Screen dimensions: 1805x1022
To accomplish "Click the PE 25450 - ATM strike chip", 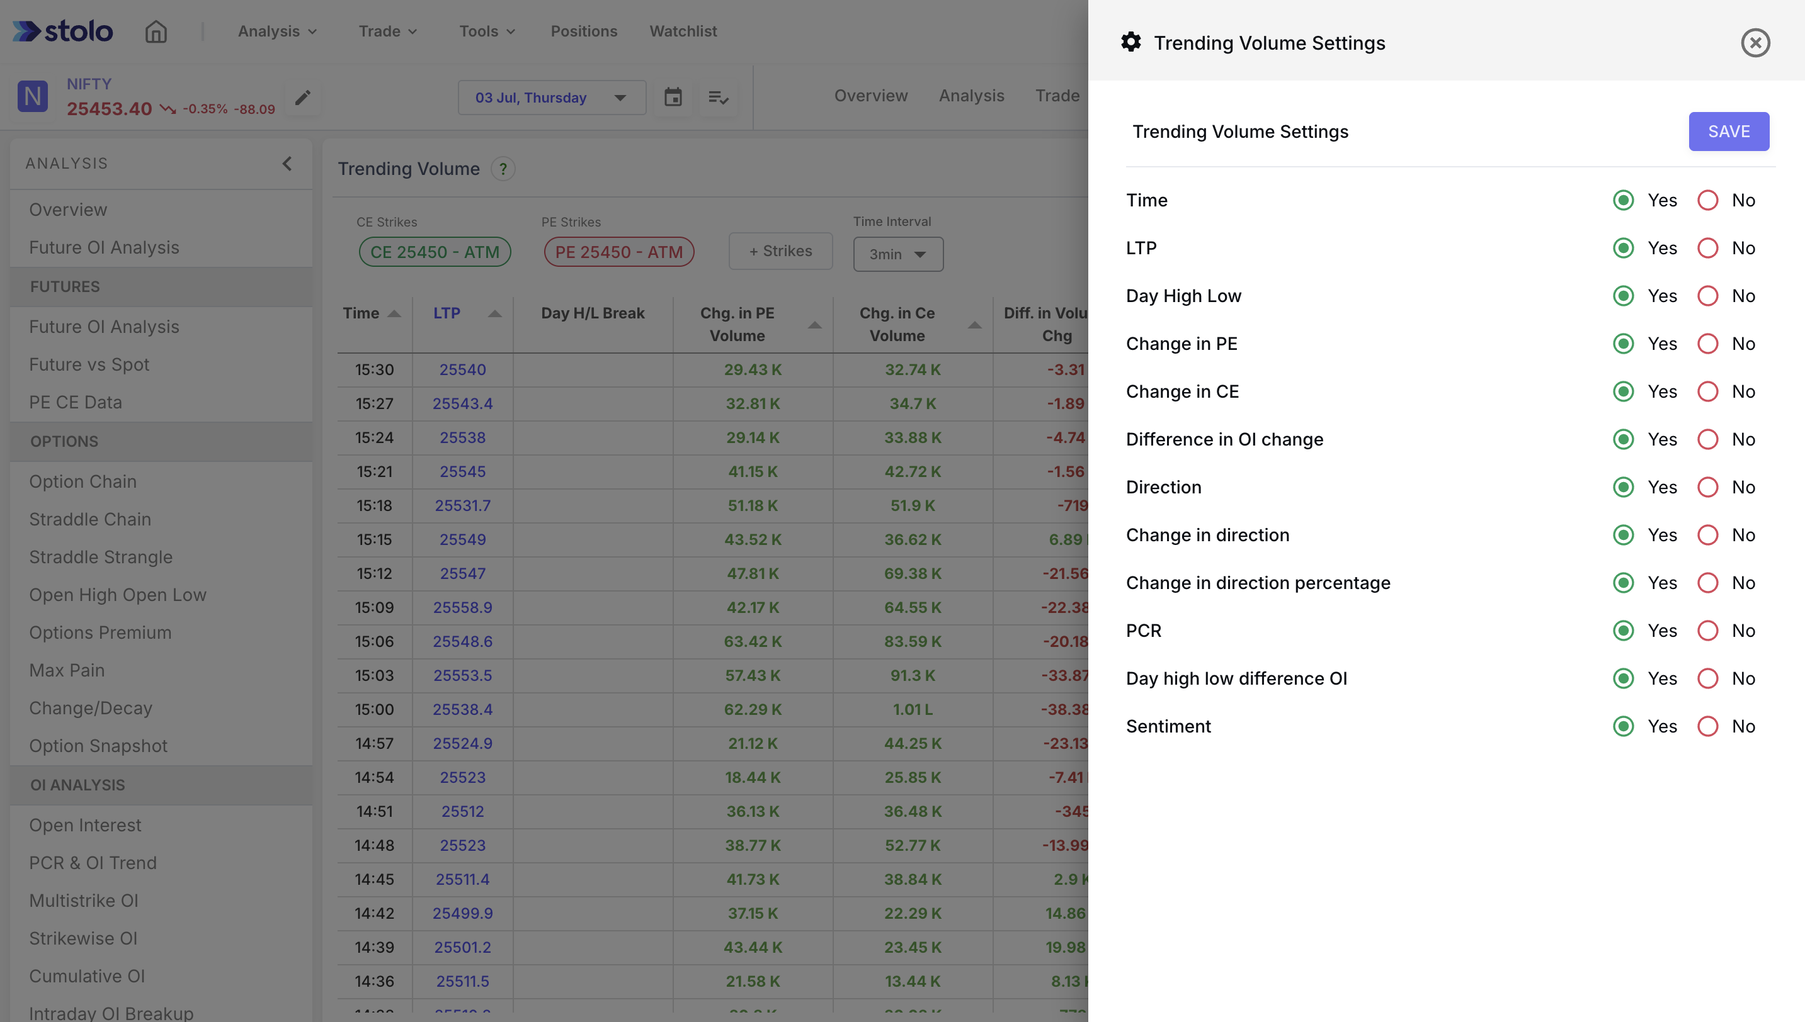I will 618,252.
